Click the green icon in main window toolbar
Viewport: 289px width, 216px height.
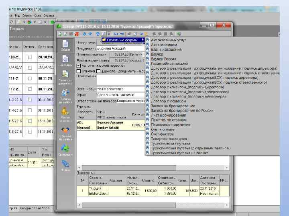[53, 22]
